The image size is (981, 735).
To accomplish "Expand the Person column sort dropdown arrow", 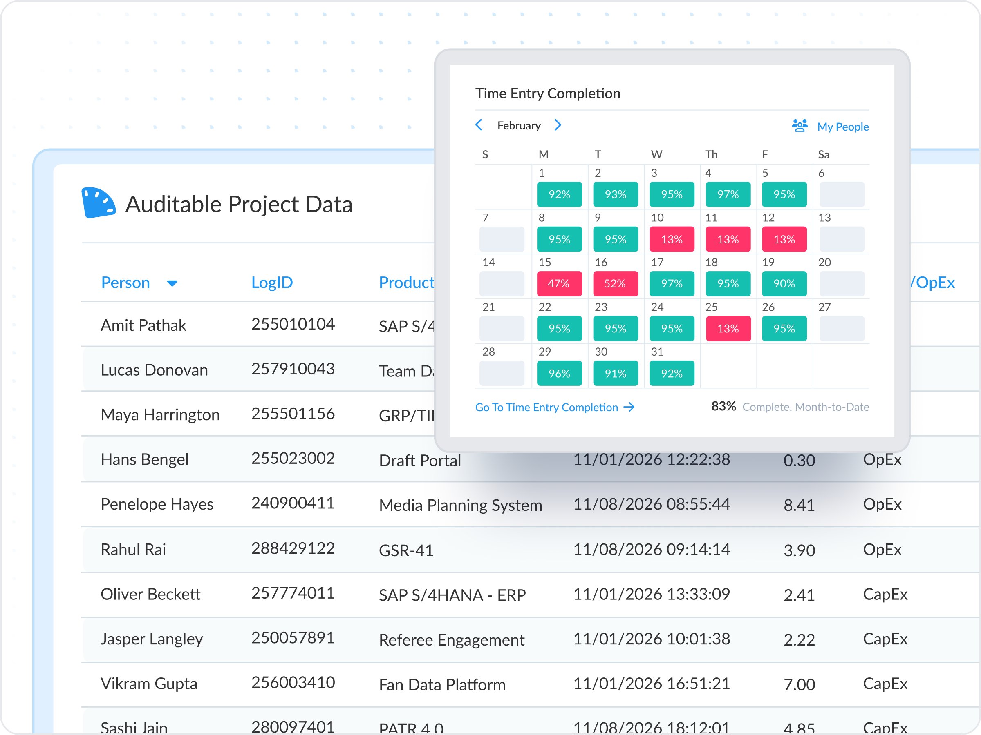I will (x=172, y=283).
